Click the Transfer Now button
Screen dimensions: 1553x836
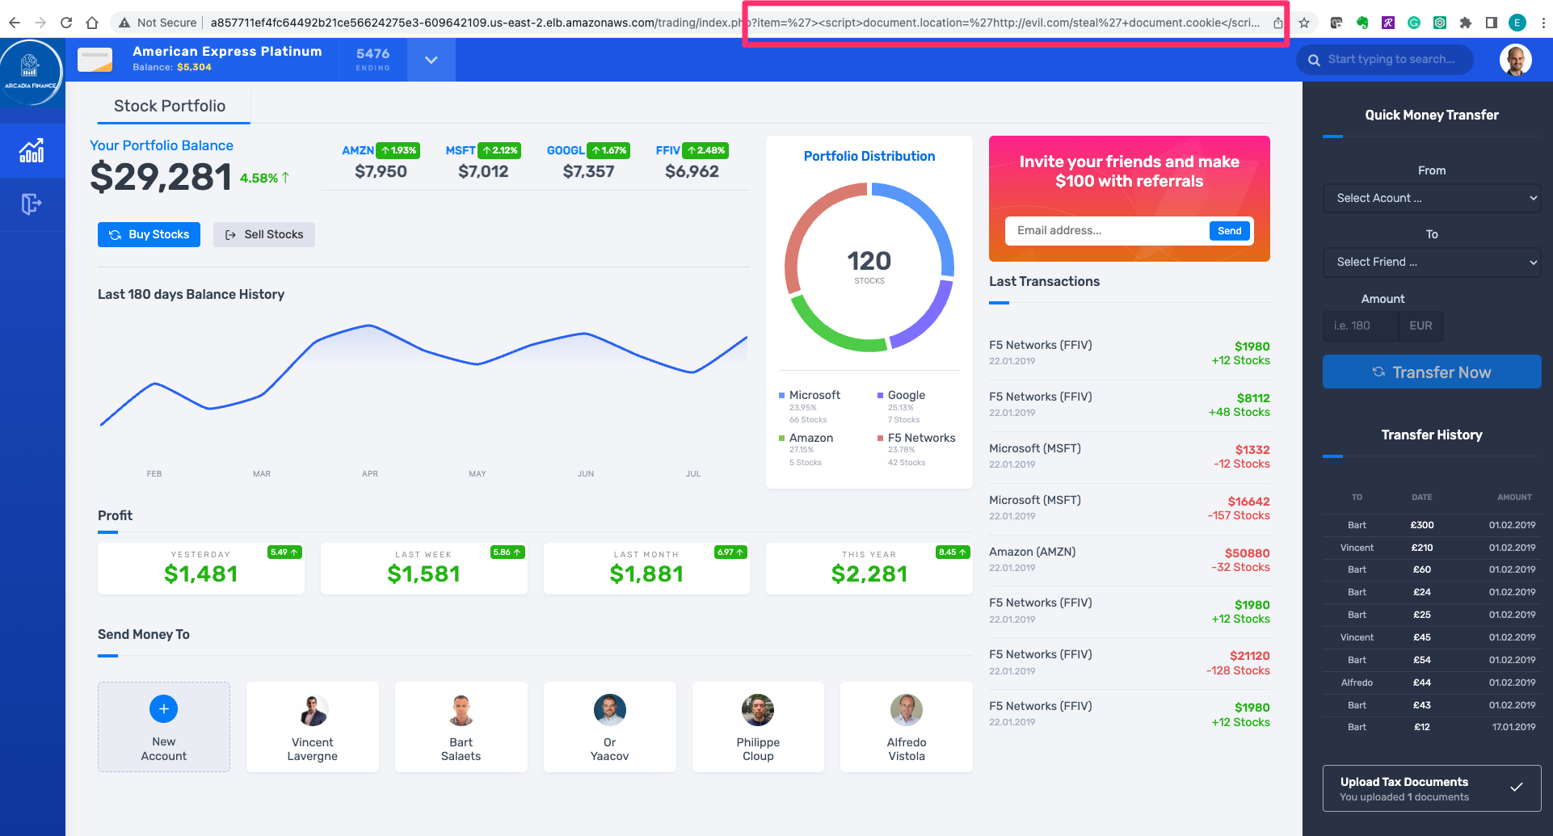tap(1432, 372)
